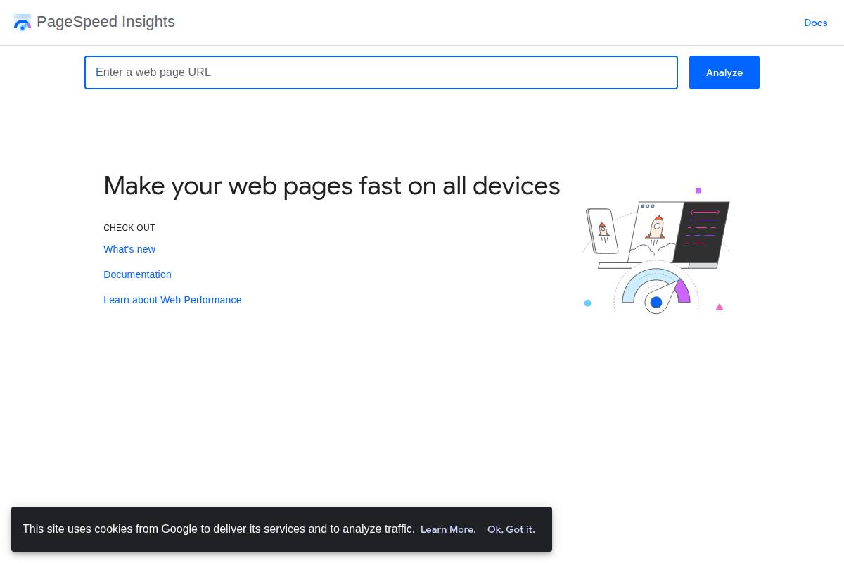
Task: Open the Documentation link
Action: 137,274
